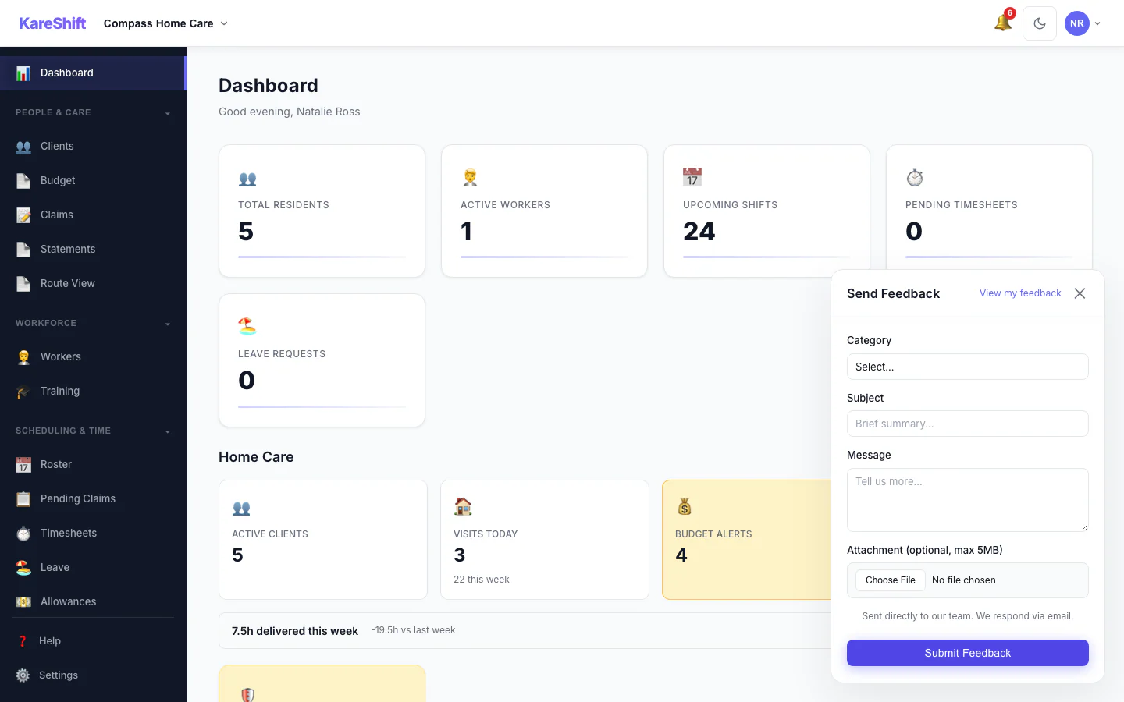Image resolution: width=1124 pixels, height=702 pixels.
Task: Click the Dashboard bar chart icon
Action: pyautogui.click(x=23, y=73)
